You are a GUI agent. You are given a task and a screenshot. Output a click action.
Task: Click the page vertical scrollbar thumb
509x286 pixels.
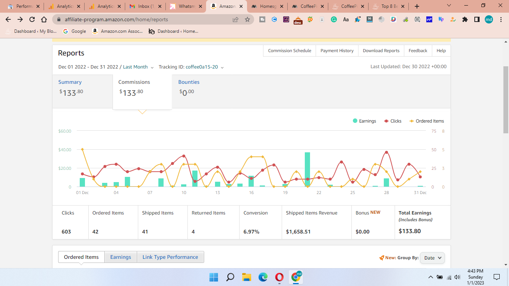tap(506, 99)
